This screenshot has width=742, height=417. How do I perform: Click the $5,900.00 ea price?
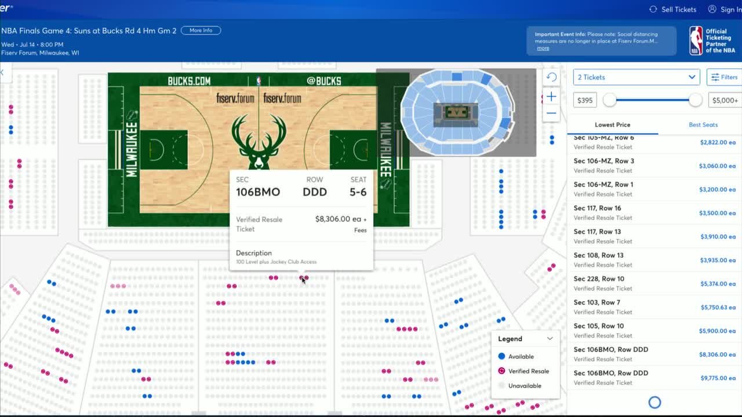tap(717, 331)
